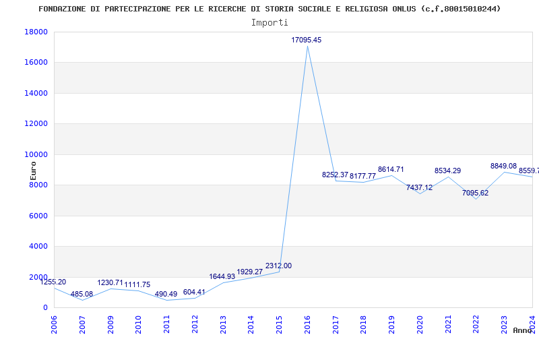Click the 2023 x-axis year label
The width and height of the screenshot is (539, 337).
504,324
